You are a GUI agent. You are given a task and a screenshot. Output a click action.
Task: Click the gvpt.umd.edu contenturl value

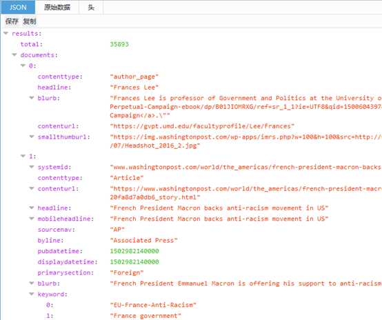tap(202, 126)
